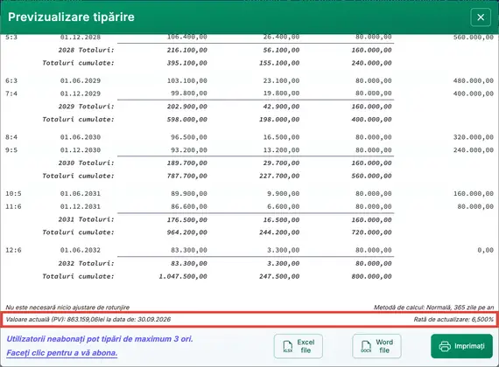Select payment row 9:5 dated 01.12.2030

click(x=249, y=150)
